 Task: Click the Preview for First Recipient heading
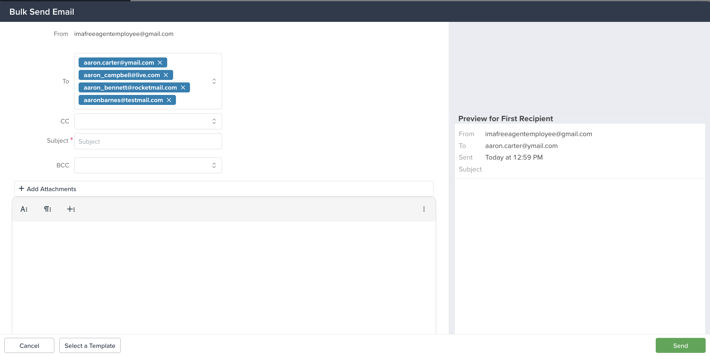(505, 119)
